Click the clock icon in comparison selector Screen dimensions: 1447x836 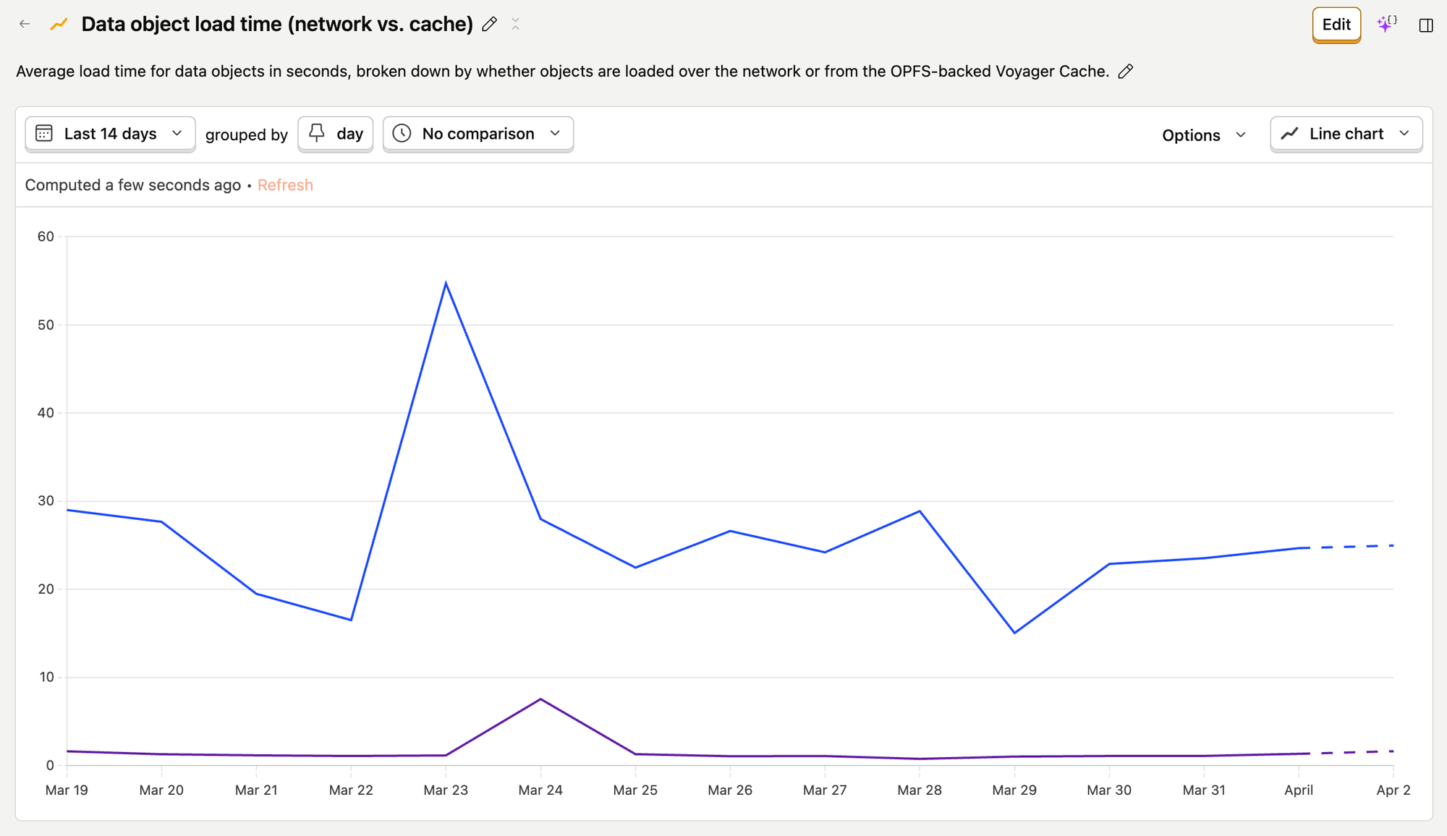tap(402, 134)
